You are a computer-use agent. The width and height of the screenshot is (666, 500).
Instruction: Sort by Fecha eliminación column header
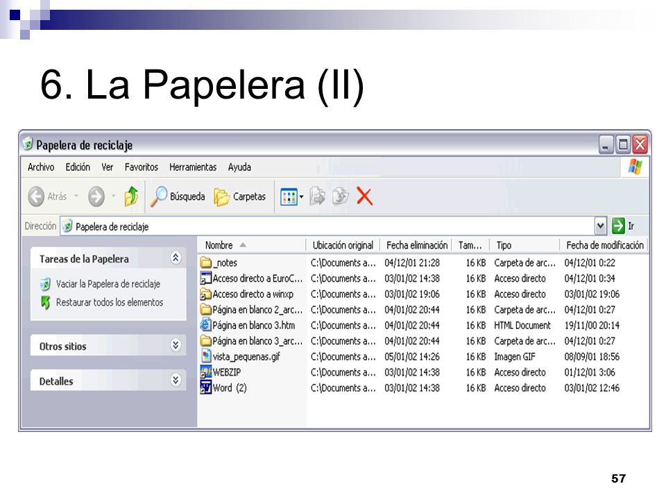(x=416, y=245)
